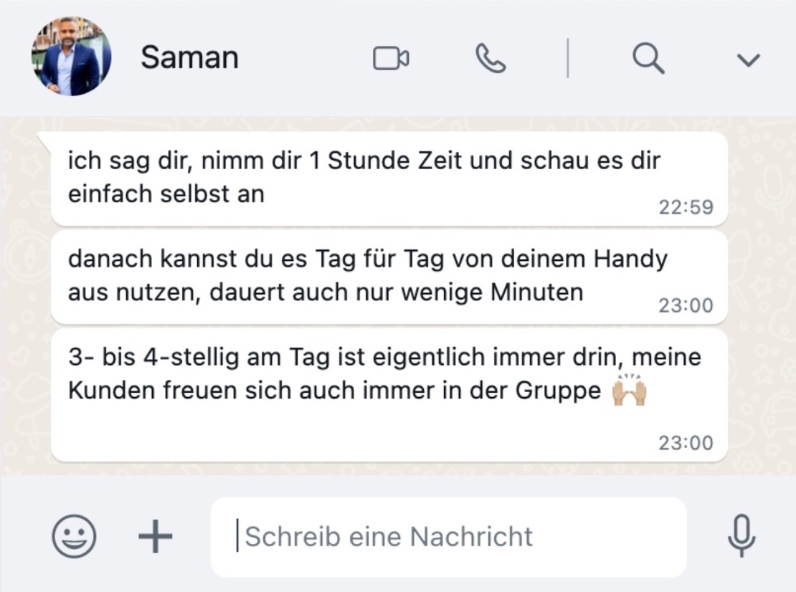
Task: Open contact info via the name Saman
Action: 189,57
